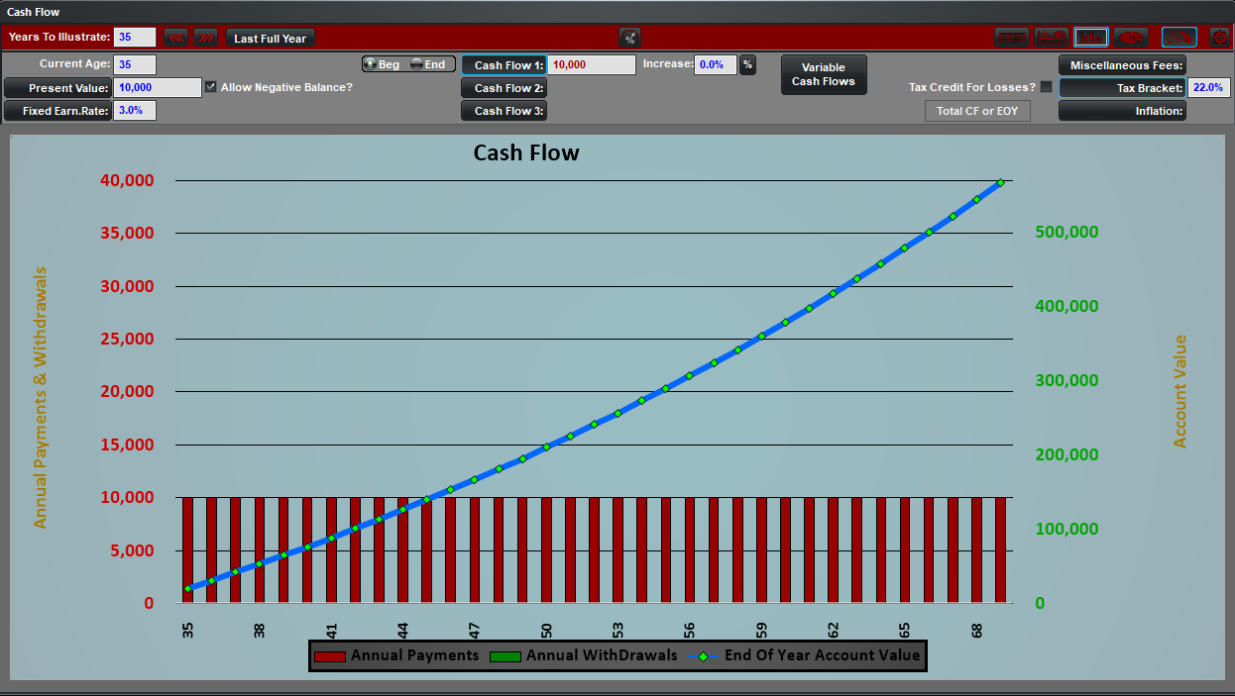Edit the Cash Flow 1 amount field
This screenshot has width=1235, height=696.
click(x=592, y=64)
